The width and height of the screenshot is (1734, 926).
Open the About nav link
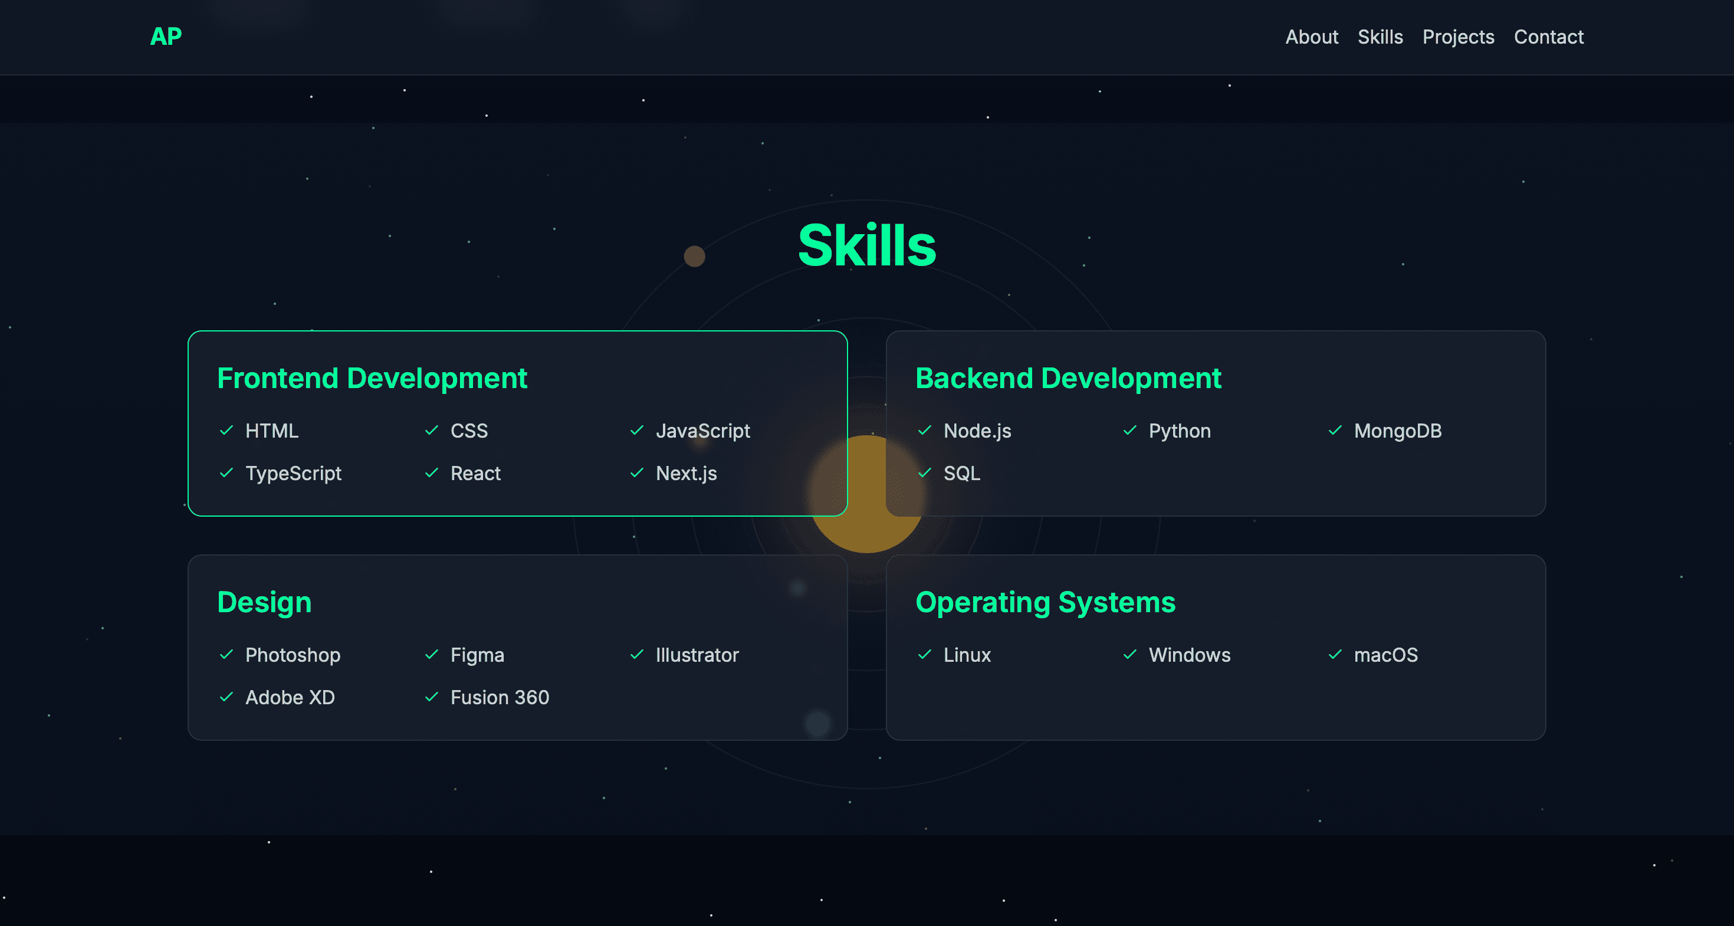[x=1311, y=37]
